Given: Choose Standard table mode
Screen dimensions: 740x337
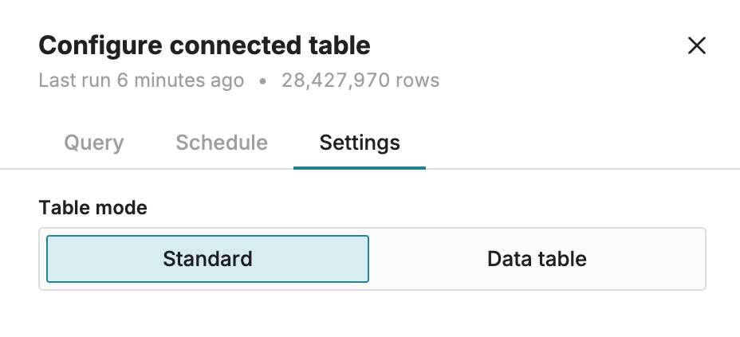Looking at the screenshot, I should pos(207,259).
